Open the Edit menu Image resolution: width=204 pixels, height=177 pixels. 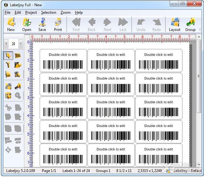(x=18, y=12)
